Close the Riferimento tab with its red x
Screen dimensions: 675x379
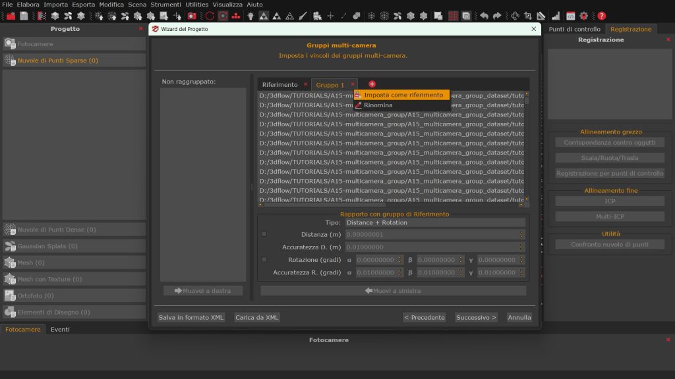[305, 84]
